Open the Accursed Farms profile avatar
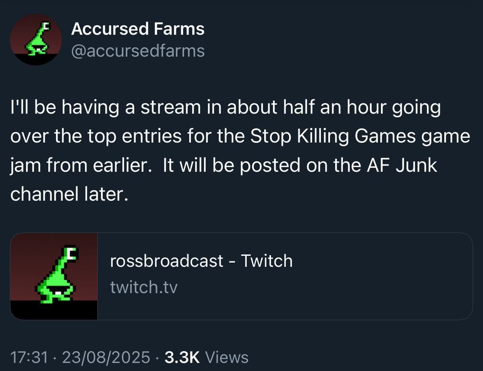This screenshot has width=483, height=371. (x=36, y=39)
